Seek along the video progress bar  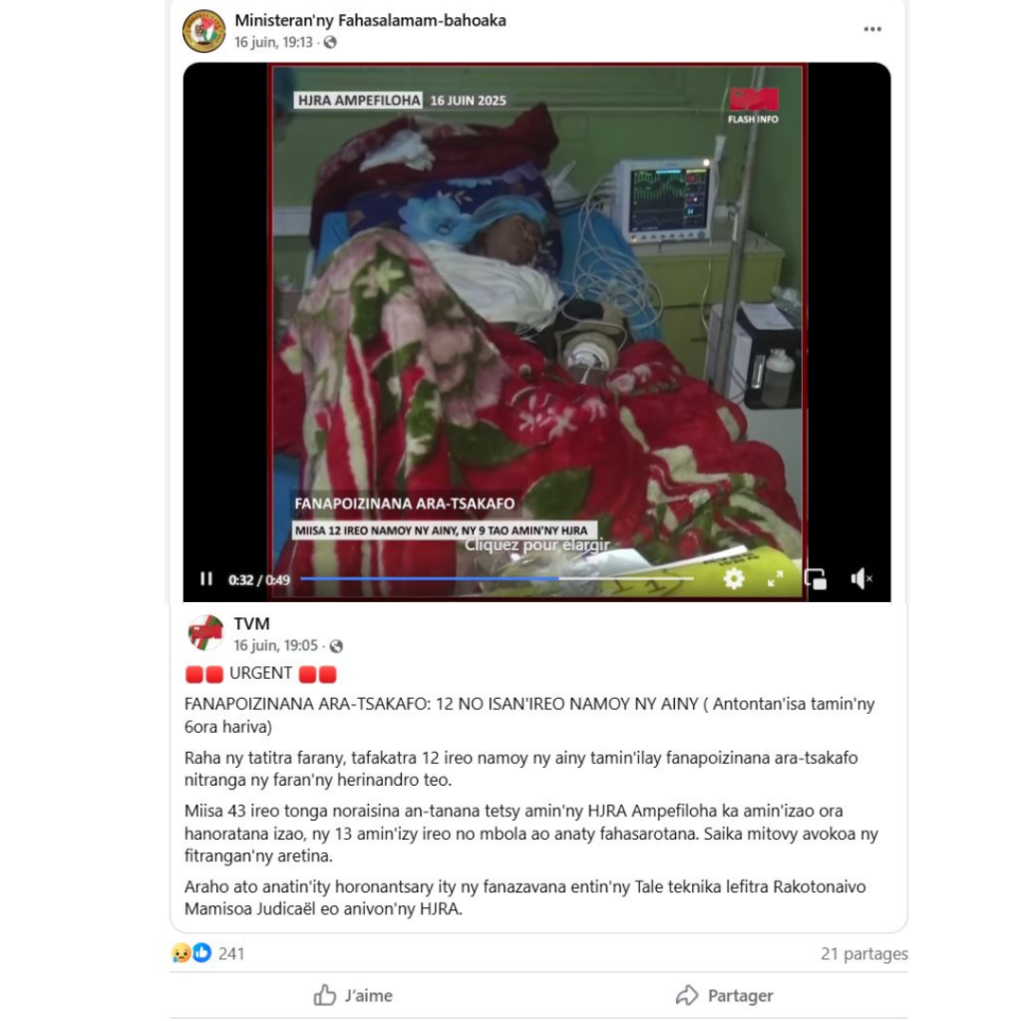coord(497,578)
